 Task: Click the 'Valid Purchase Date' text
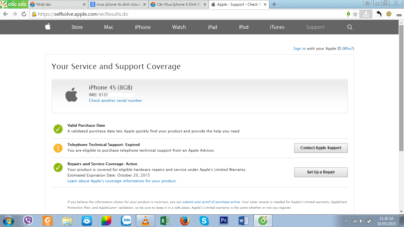pos(86,125)
